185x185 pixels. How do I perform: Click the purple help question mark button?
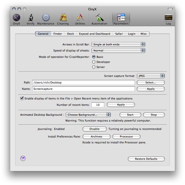[23, 158]
